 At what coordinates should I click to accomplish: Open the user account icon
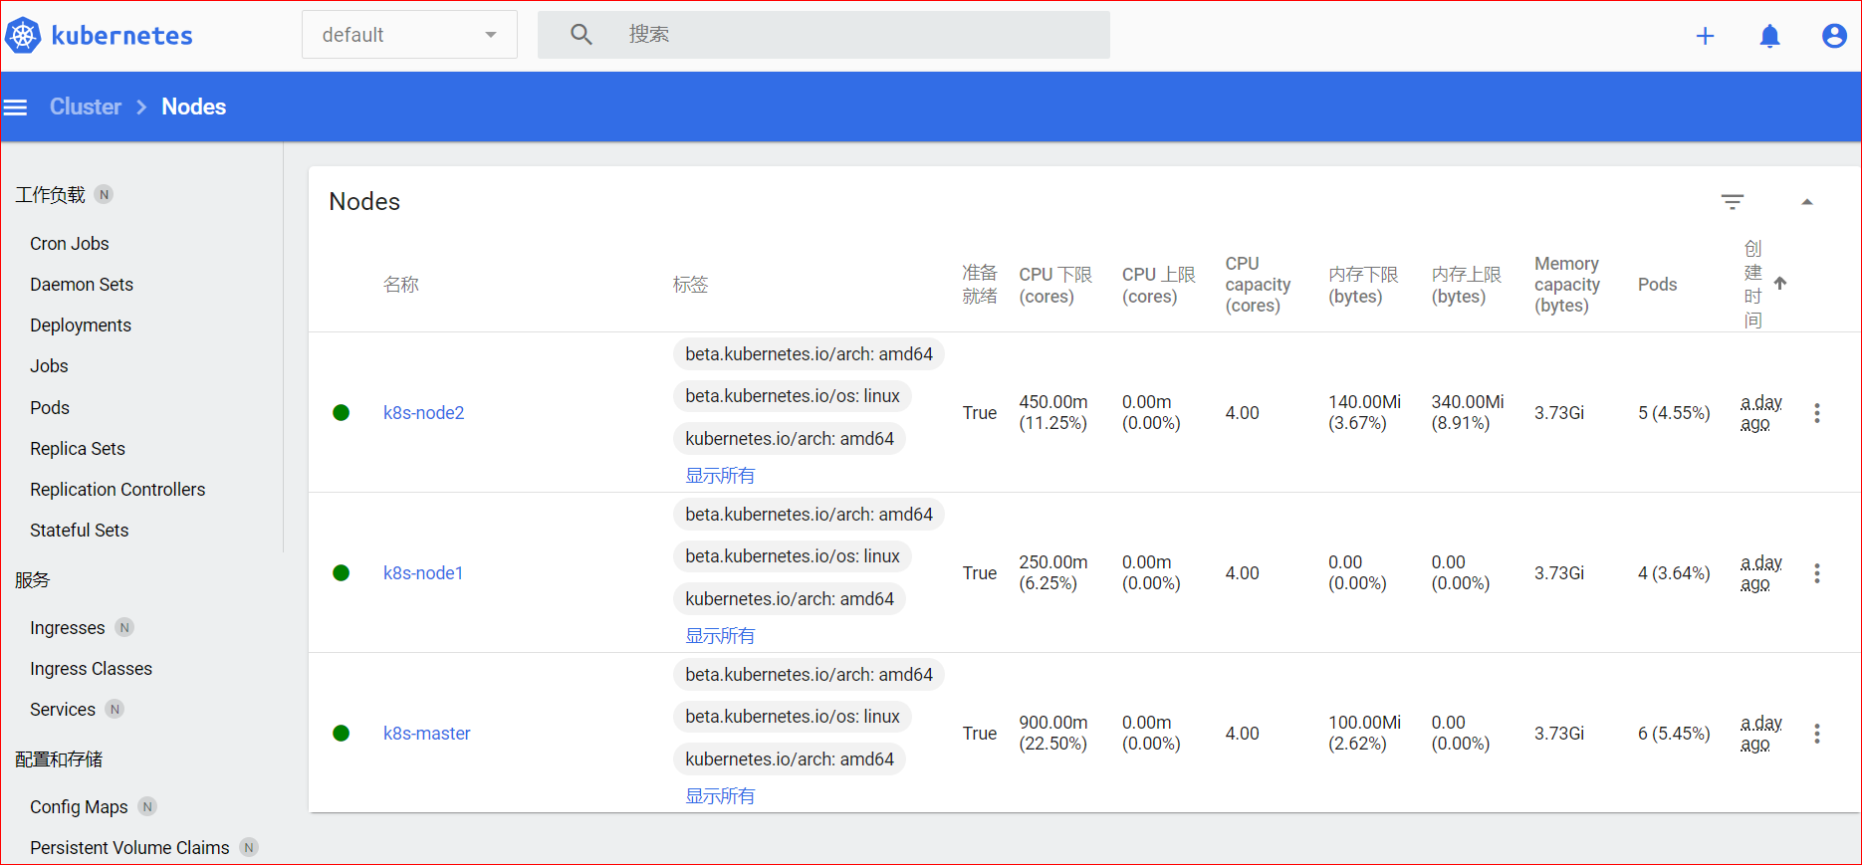click(1834, 36)
